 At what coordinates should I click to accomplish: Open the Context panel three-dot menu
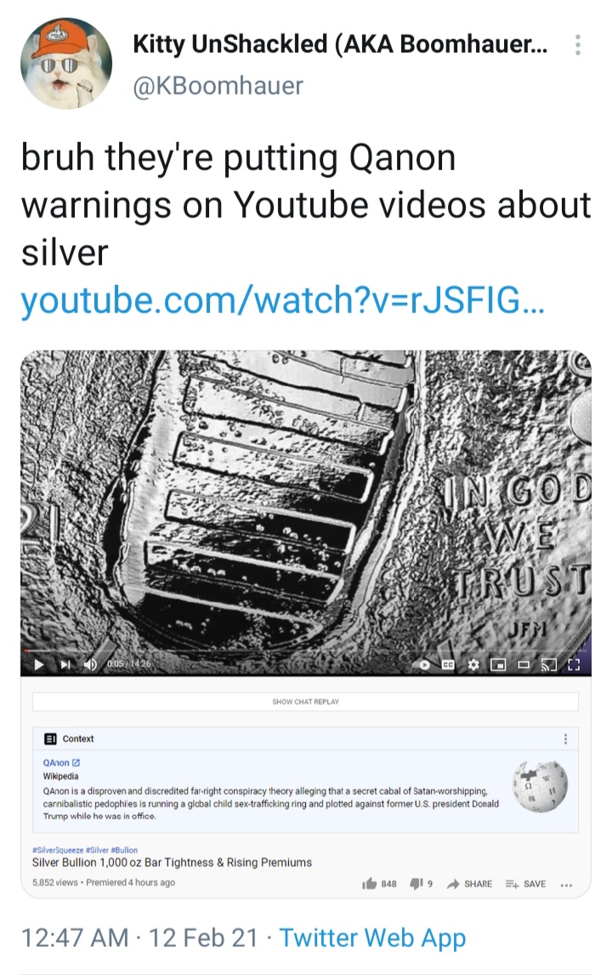click(565, 738)
